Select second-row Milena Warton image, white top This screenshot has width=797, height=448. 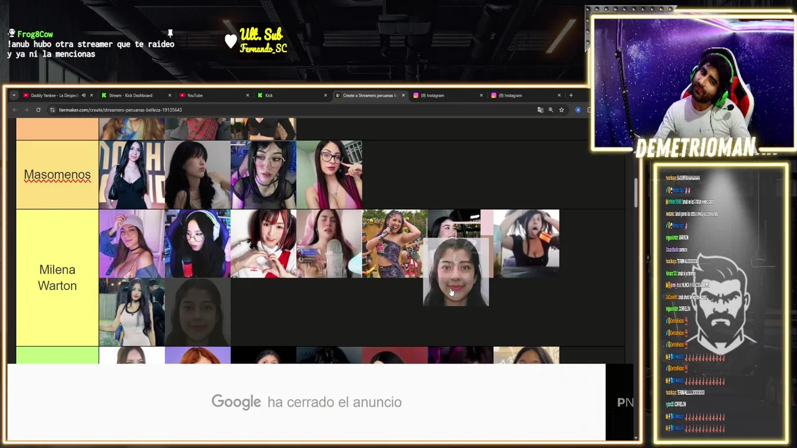pyautogui.click(x=131, y=312)
